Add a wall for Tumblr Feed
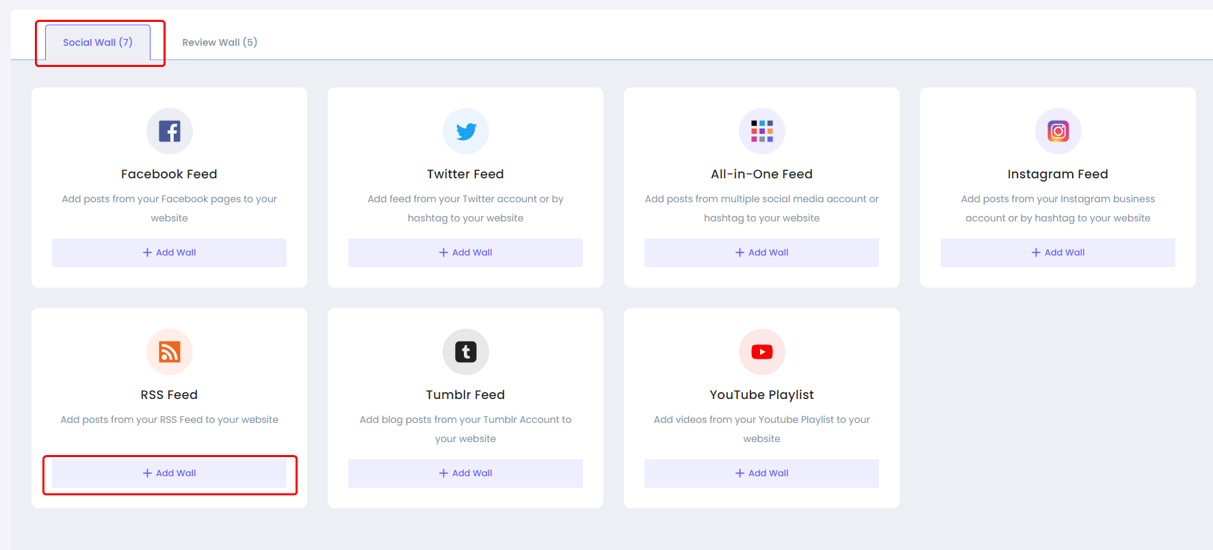The image size is (1213, 550). coord(466,473)
